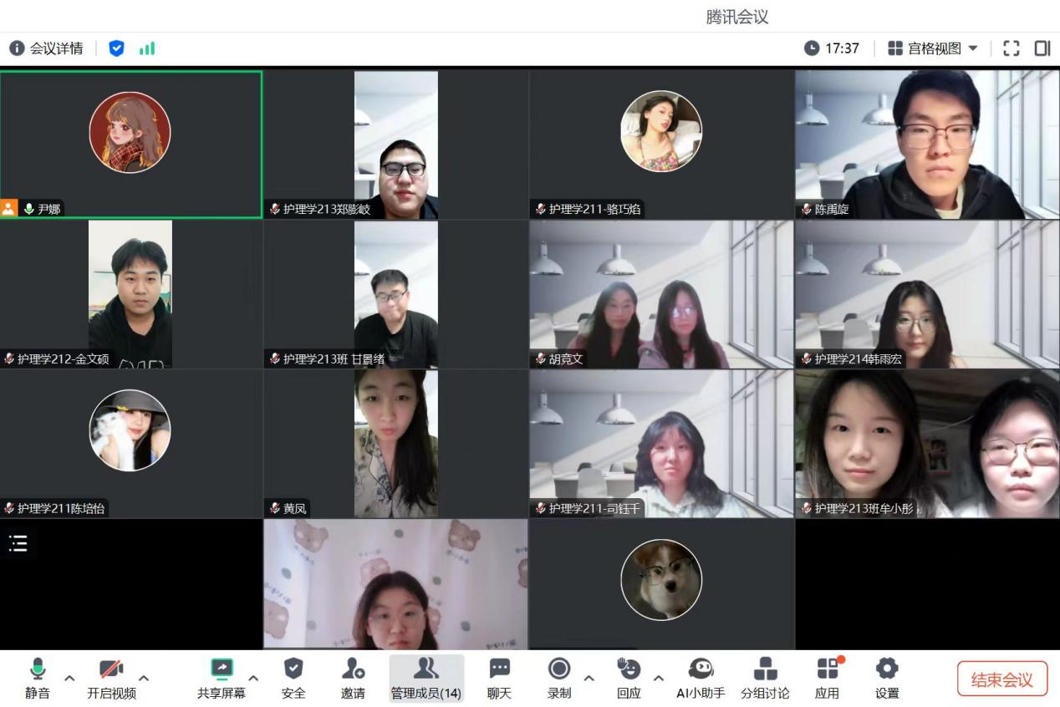
Task: Open the 应用 apps icon
Action: pos(827,678)
